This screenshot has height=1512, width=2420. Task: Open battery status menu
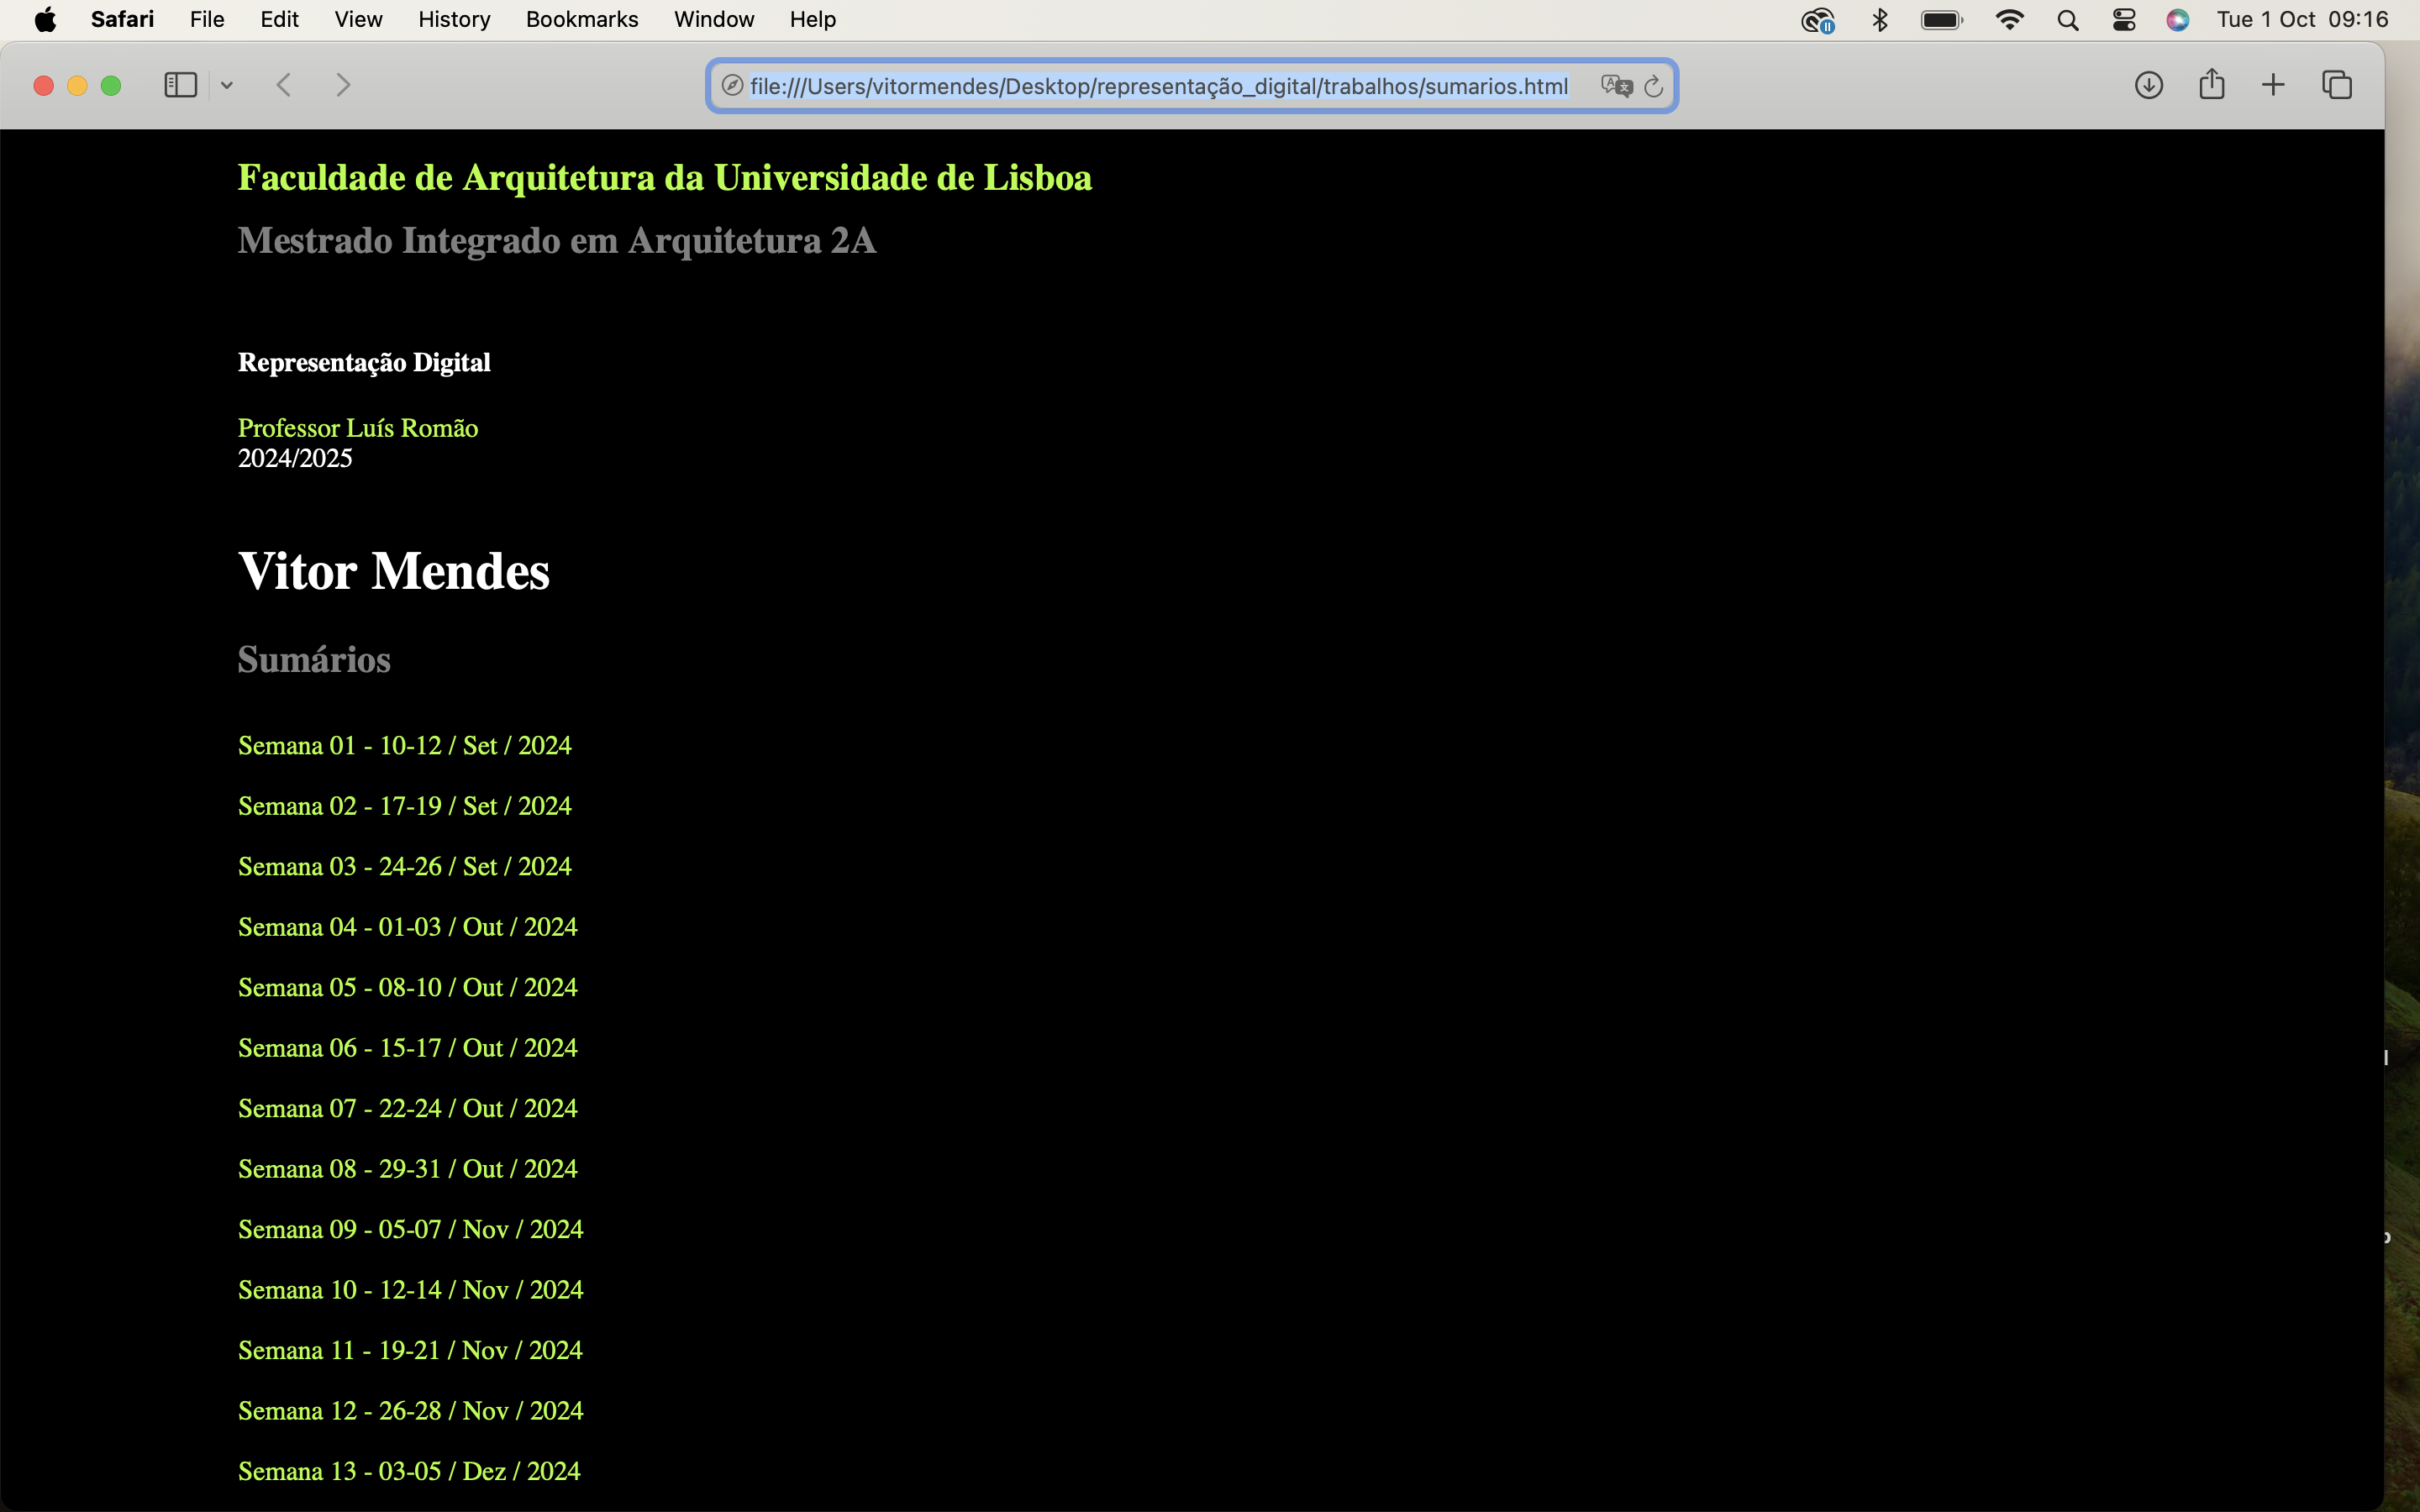pyautogui.click(x=1942, y=20)
